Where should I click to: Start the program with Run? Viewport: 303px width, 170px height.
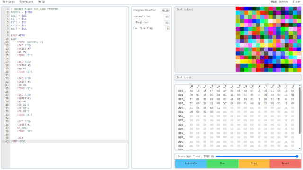pos(222,163)
